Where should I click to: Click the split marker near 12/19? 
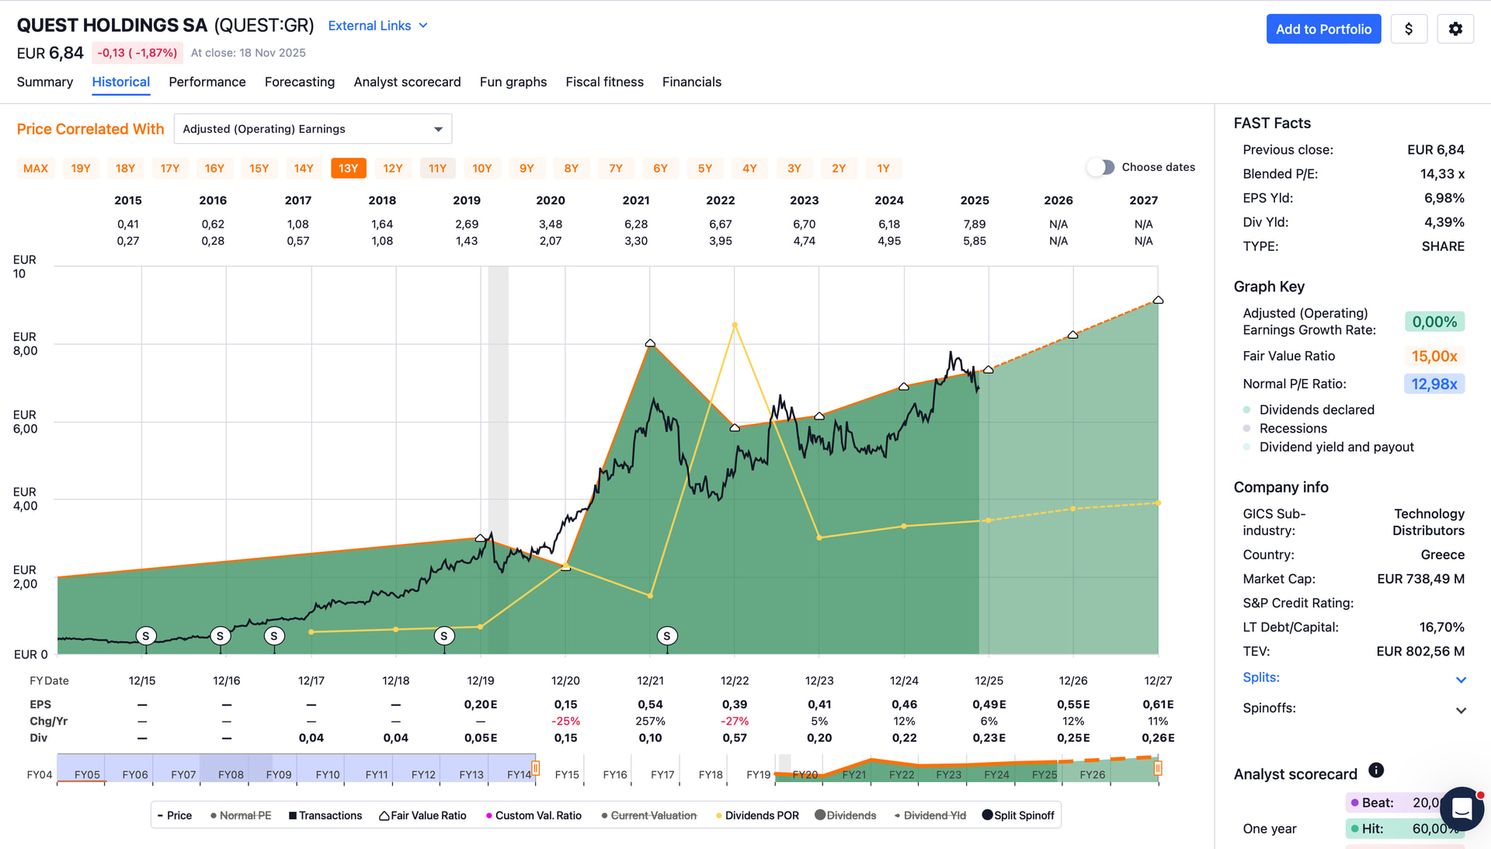pyautogui.click(x=444, y=636)
